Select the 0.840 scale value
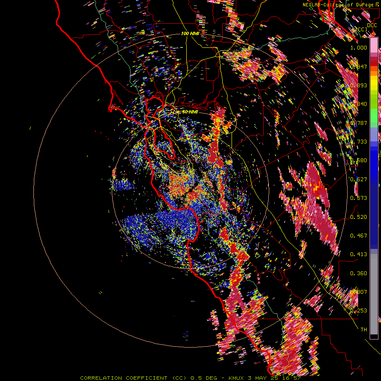This screenshot has width=381, height=381. (x=359, y=104)
